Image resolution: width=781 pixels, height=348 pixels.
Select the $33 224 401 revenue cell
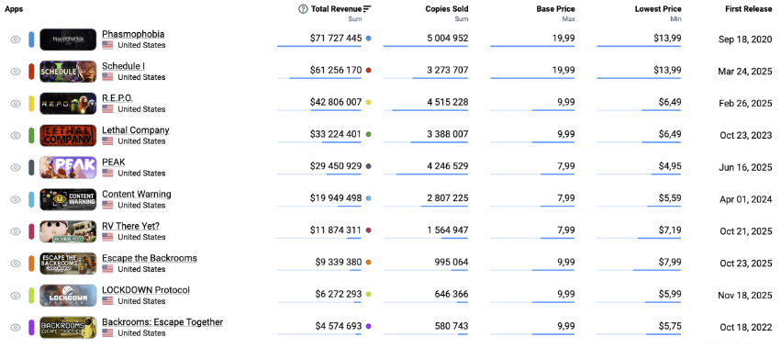tap(336, 134)
